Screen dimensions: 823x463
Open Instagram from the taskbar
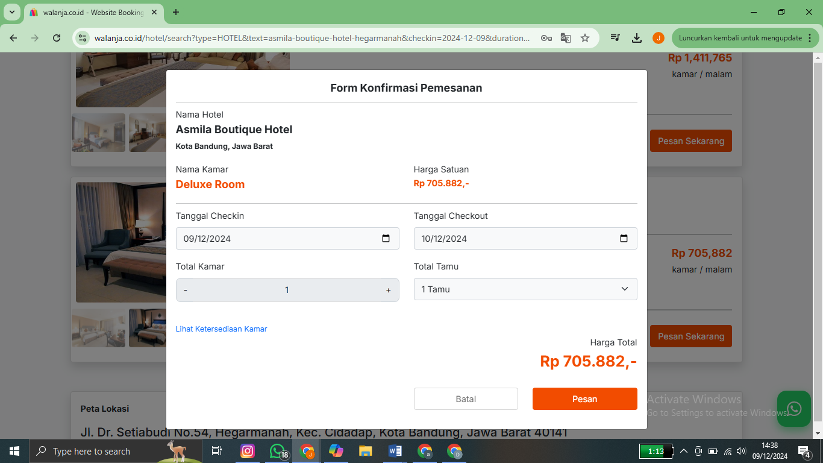pos(248,451)
